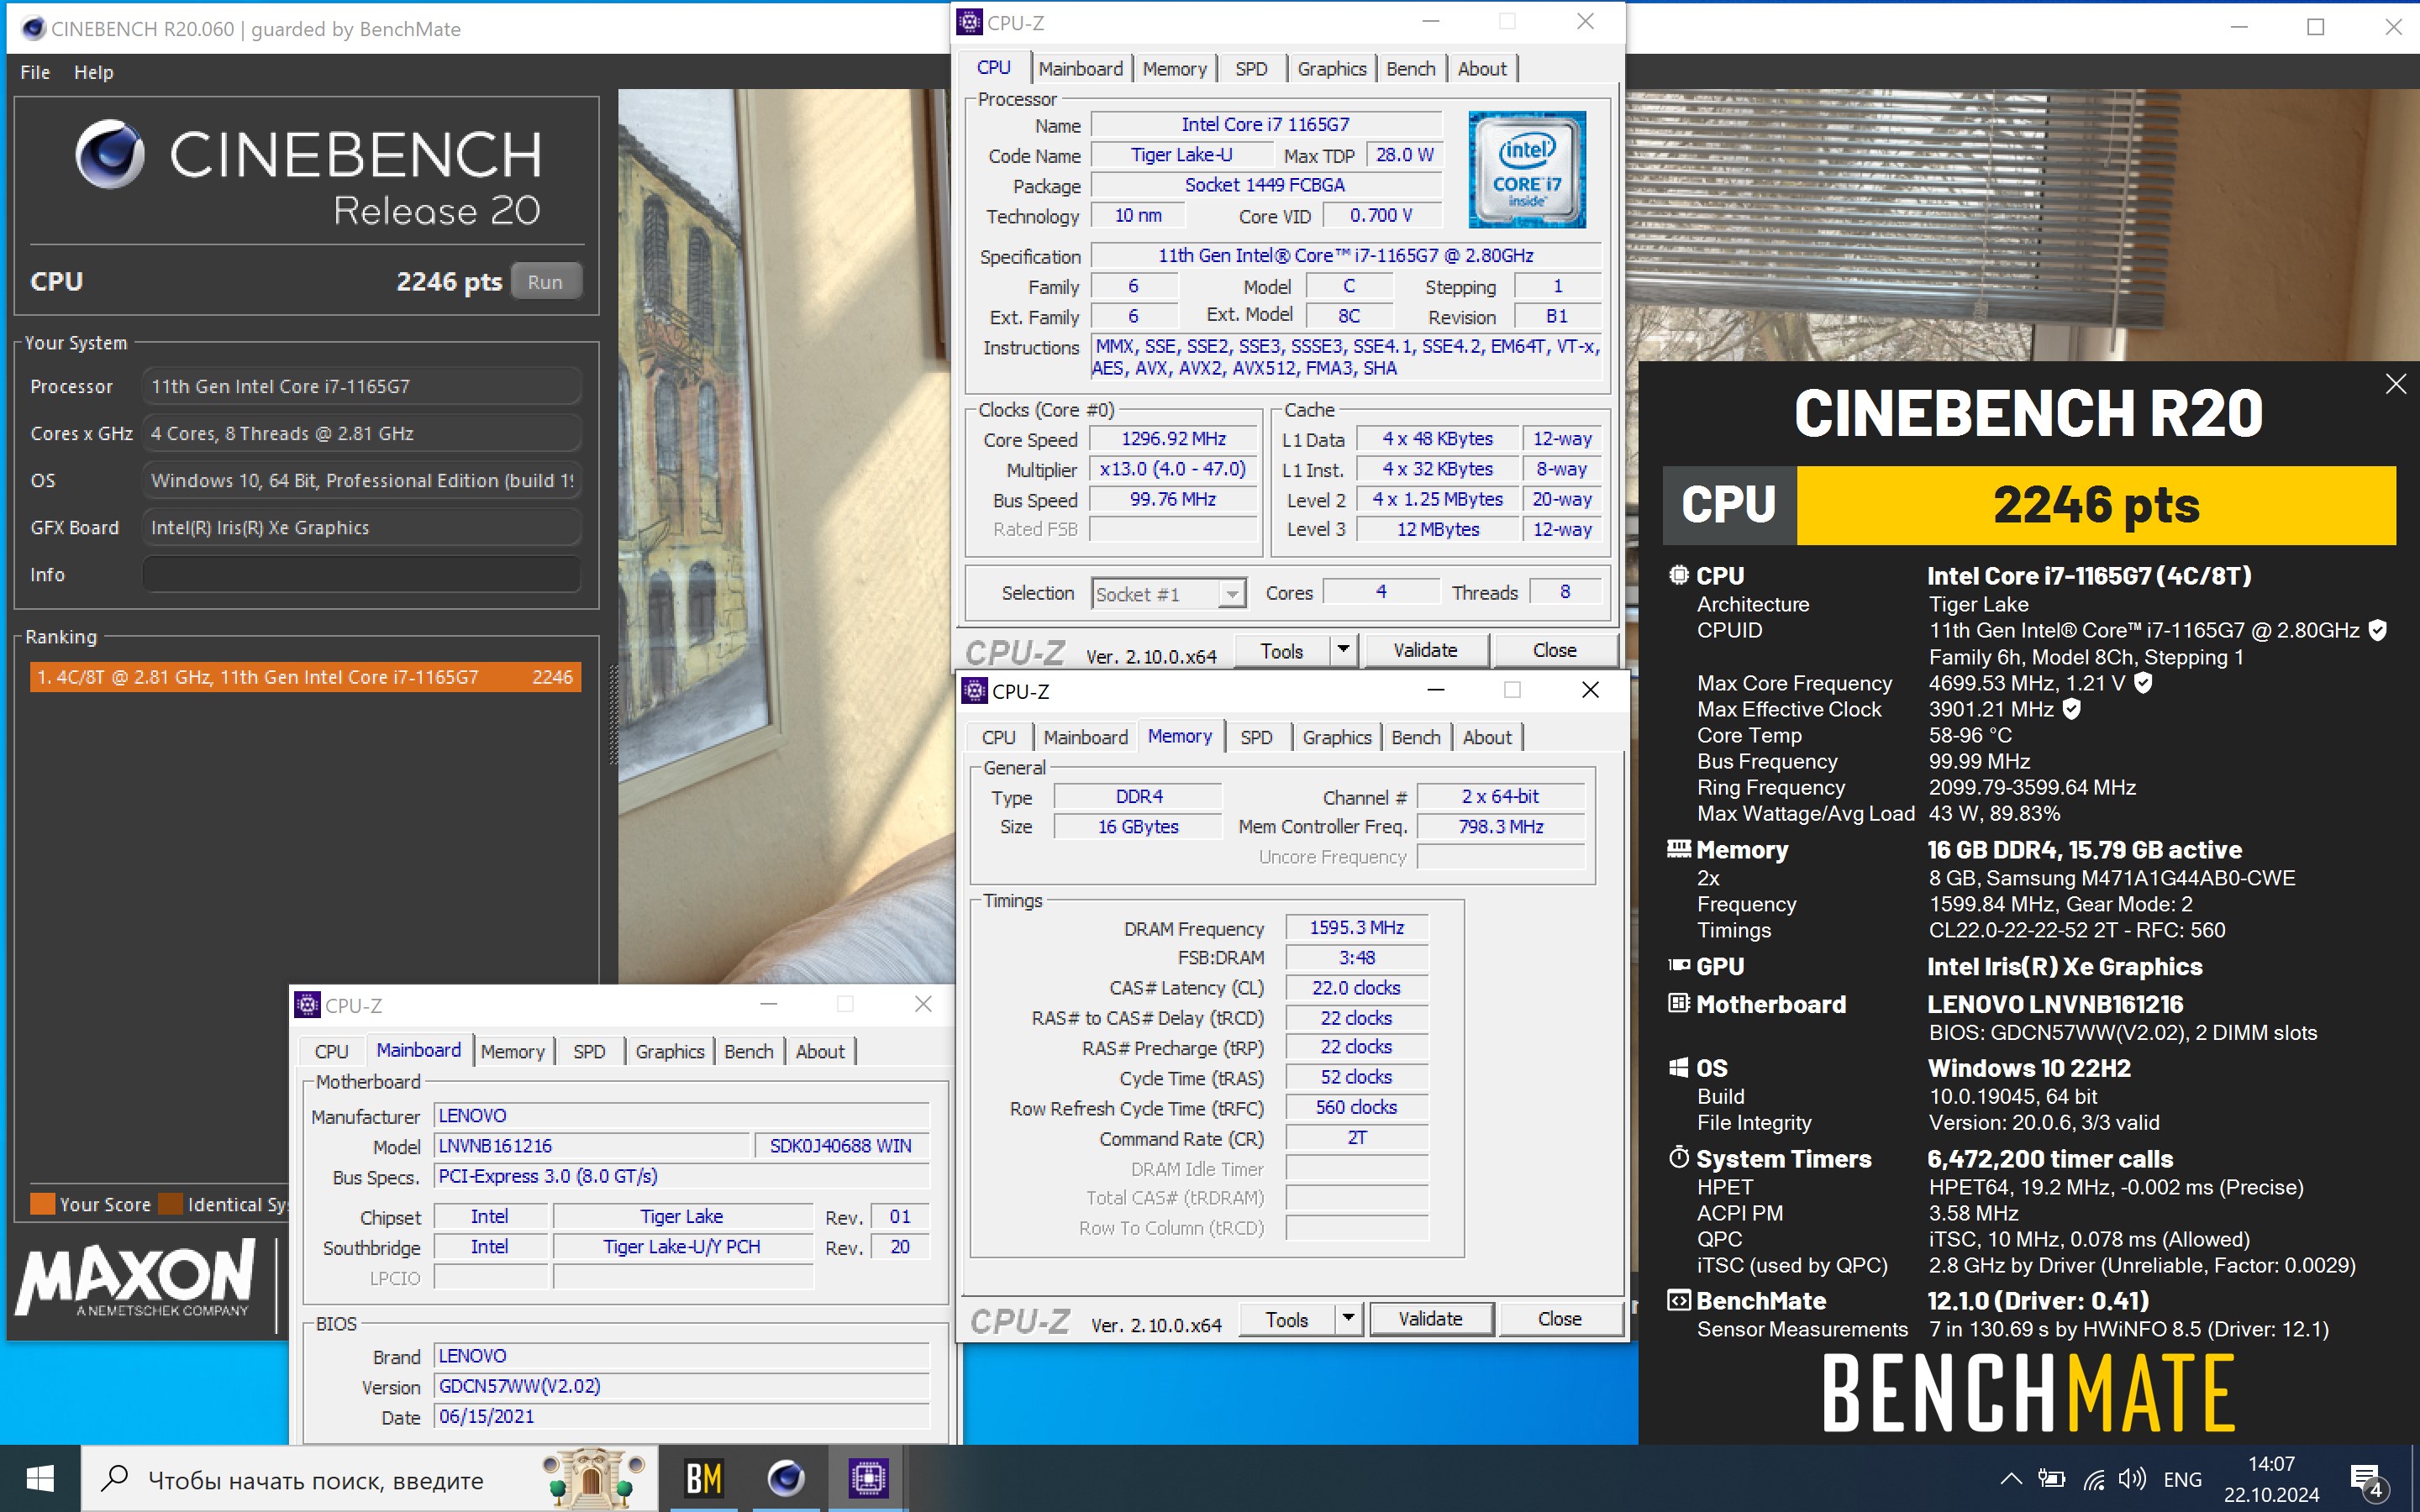
Task: Expand Tools dropdown arrow in top CPU-Z window
Action: [1343, 651]
